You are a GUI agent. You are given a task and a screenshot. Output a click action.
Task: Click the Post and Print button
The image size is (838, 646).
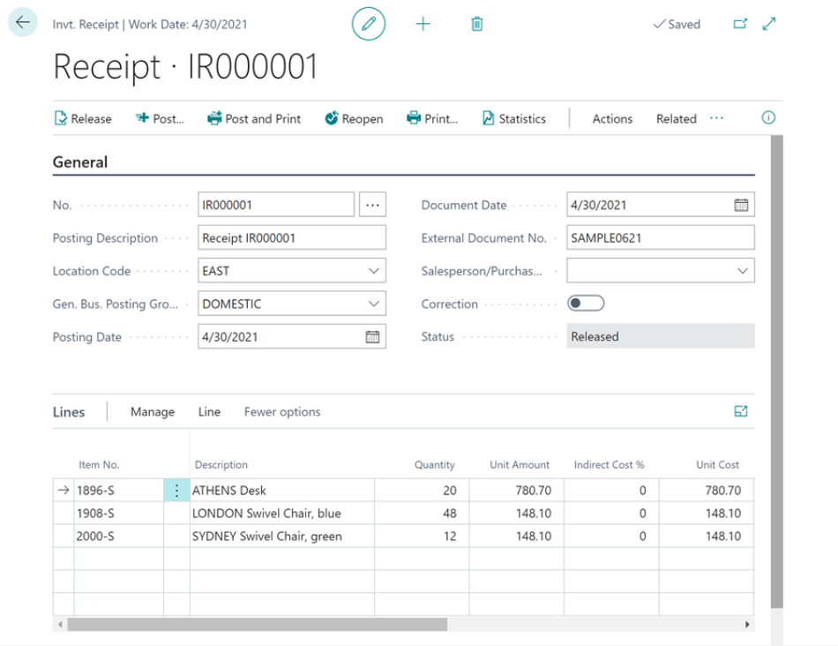pos(254,119)
